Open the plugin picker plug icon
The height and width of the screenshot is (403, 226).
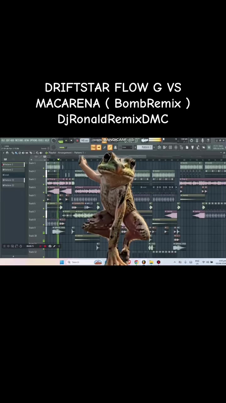(193, 147)
